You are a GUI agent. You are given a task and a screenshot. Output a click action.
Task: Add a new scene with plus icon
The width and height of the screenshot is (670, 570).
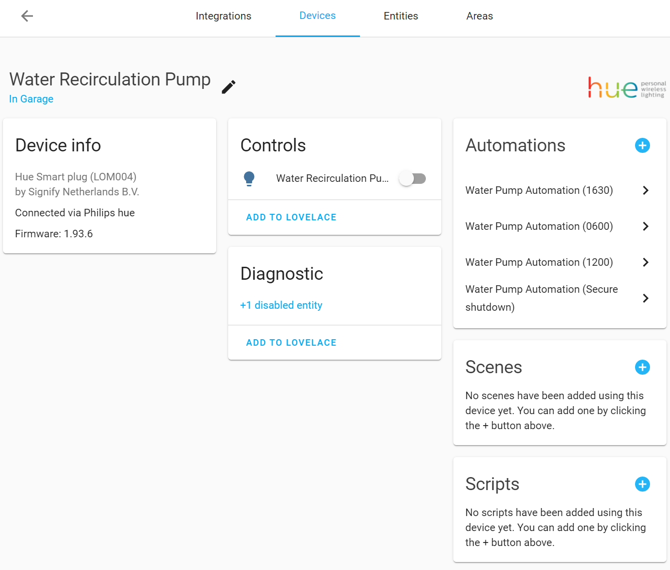(642, 367)
